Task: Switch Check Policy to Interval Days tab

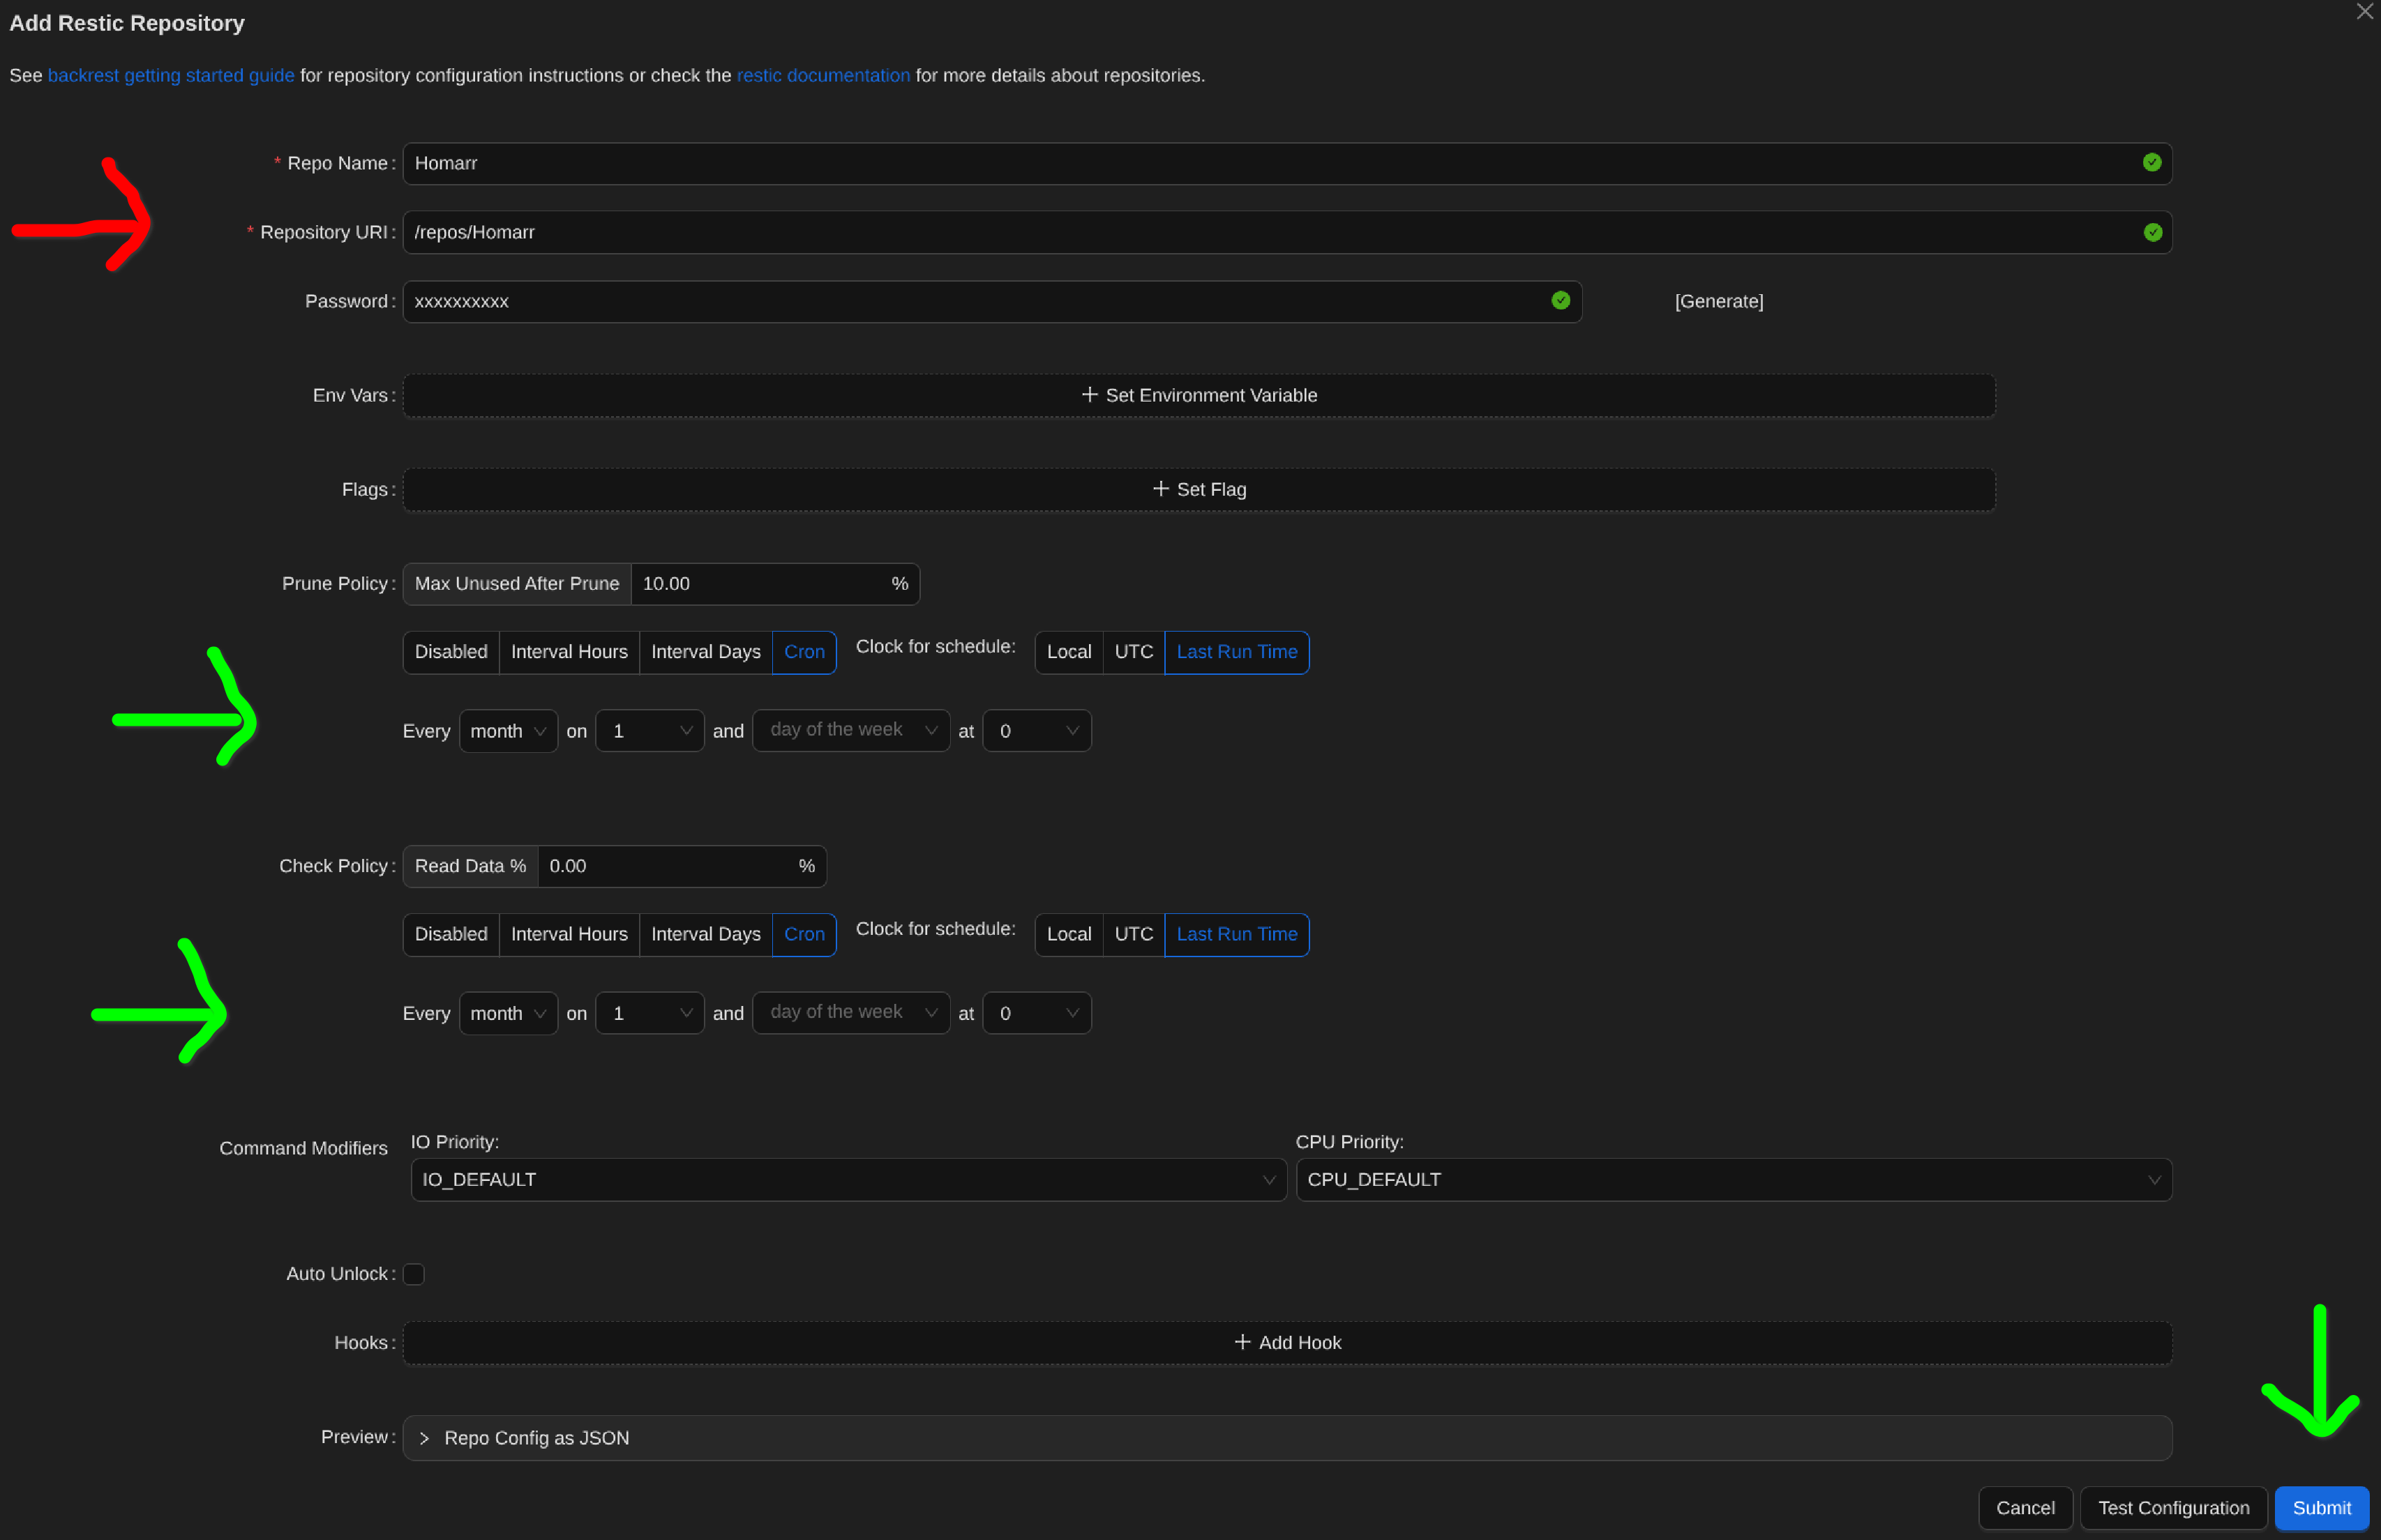Action: point(705,934)
